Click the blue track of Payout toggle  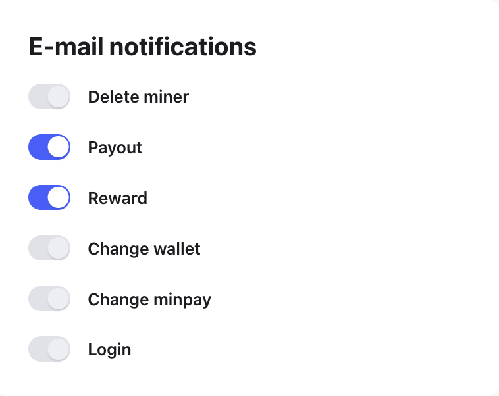[x=38, y=147]
